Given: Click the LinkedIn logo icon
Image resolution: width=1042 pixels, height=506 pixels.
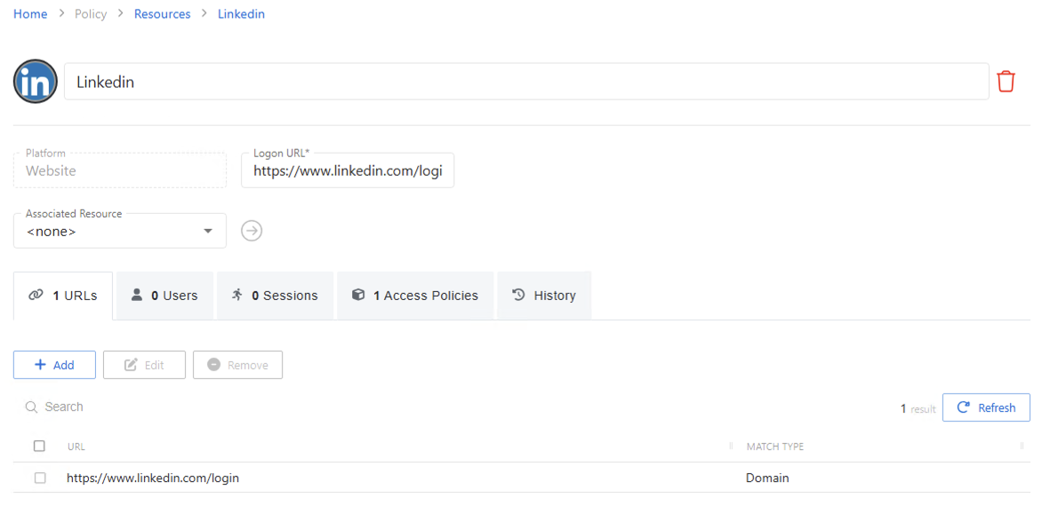Looking at the screenshot, I should (x=36, y=82).
